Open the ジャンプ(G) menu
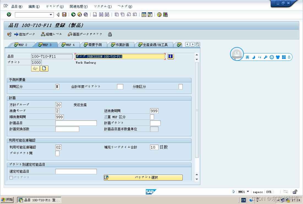This screenshot has width=303, height=204. click(53, 6)
